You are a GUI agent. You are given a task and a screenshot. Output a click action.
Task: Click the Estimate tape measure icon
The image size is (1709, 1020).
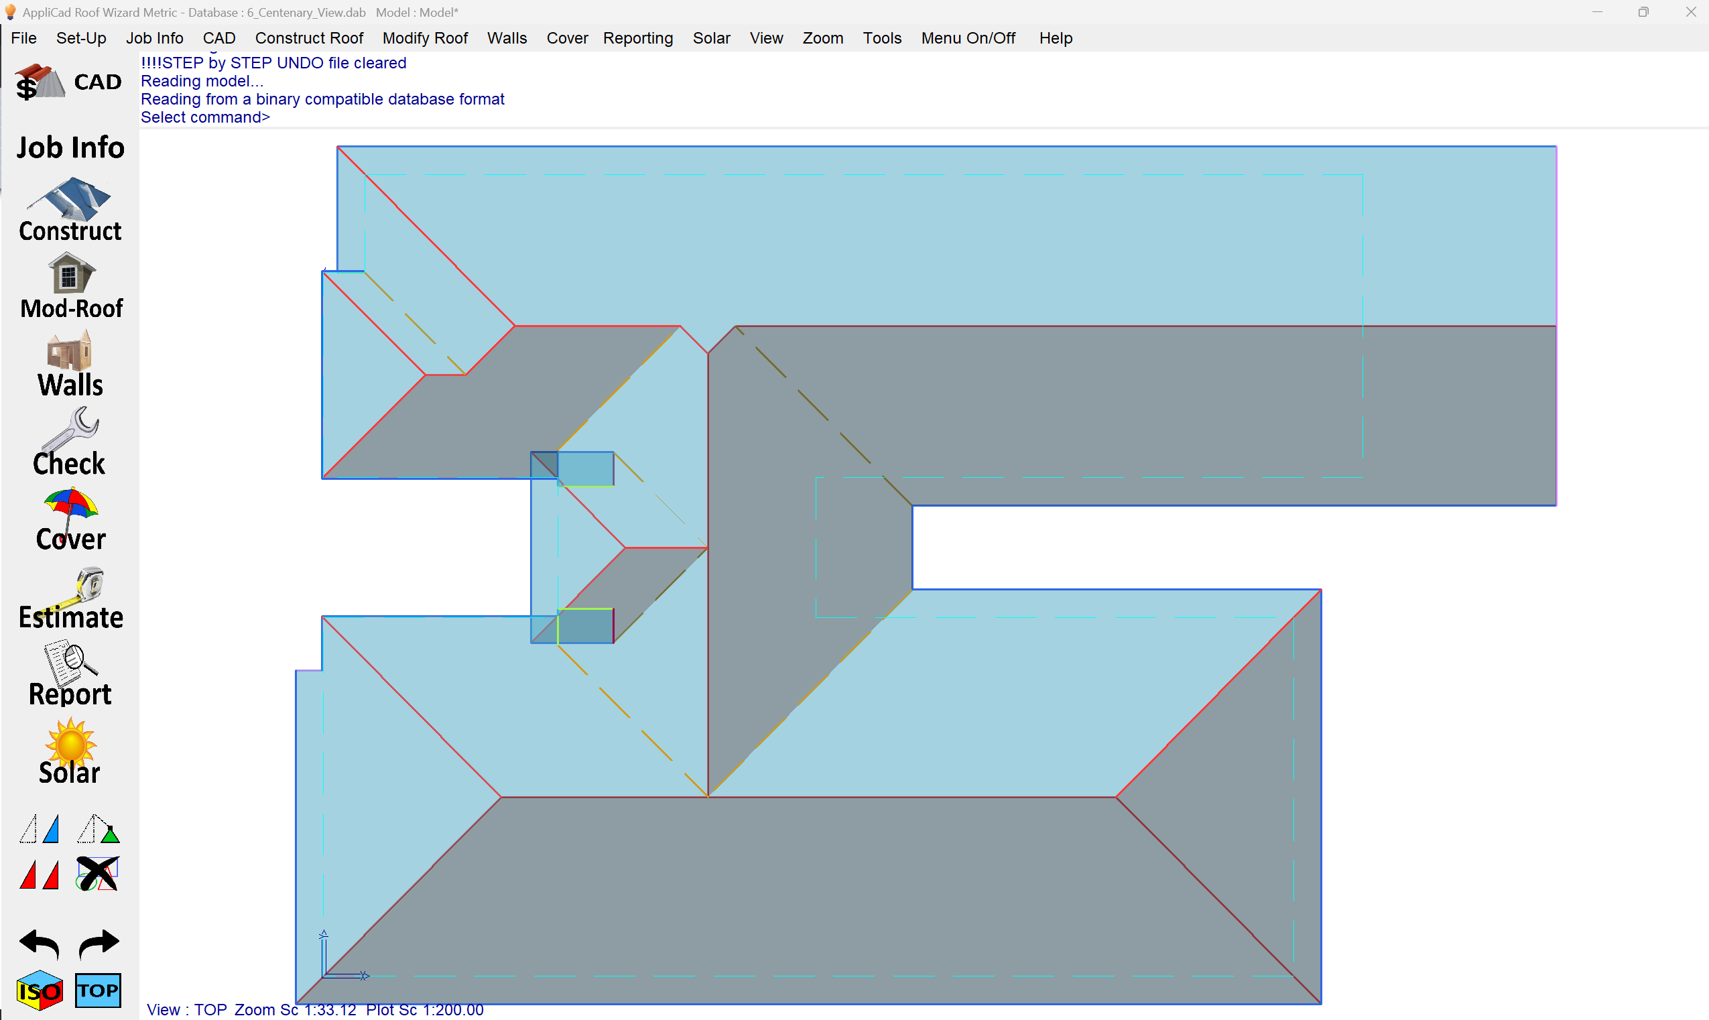pos(70,598)
